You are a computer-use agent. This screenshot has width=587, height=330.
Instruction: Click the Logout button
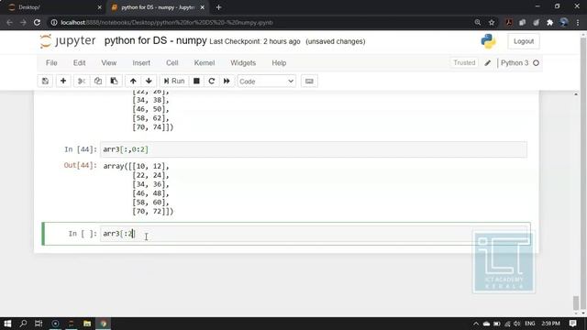coord(524,41)
